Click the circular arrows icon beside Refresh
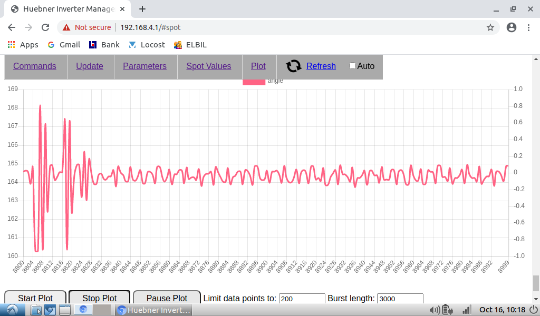 294,66
